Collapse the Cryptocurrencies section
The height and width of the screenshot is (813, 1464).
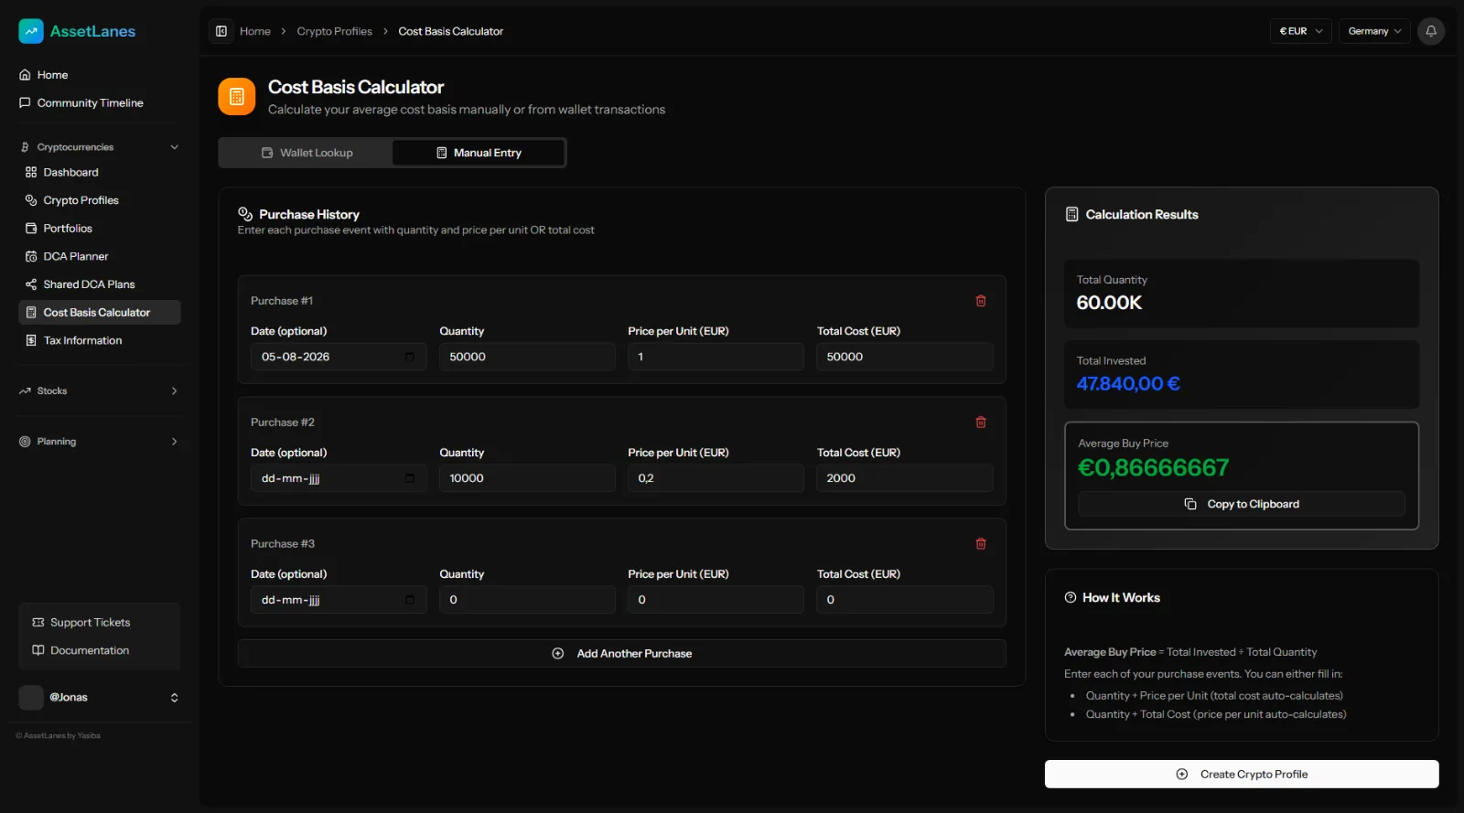pyautogui.click(x=99, y=147)
